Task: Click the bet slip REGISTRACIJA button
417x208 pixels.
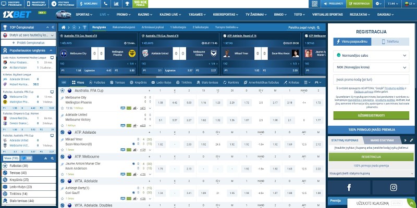Action: pos(371,157)
